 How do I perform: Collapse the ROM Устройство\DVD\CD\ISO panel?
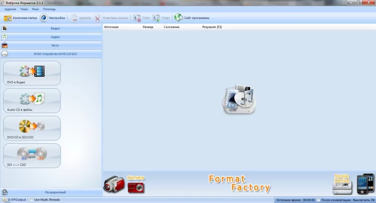click(x=51, y=54)
